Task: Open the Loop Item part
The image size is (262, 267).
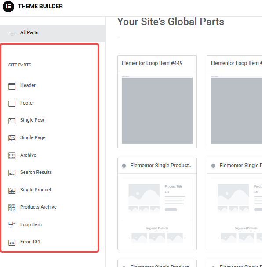Action: [31, 224]
